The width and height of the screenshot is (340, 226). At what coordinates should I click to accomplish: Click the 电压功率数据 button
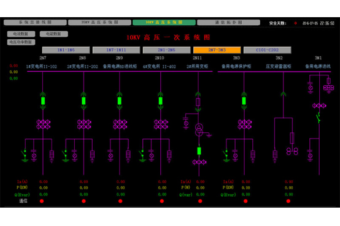(x=21, y=42)
